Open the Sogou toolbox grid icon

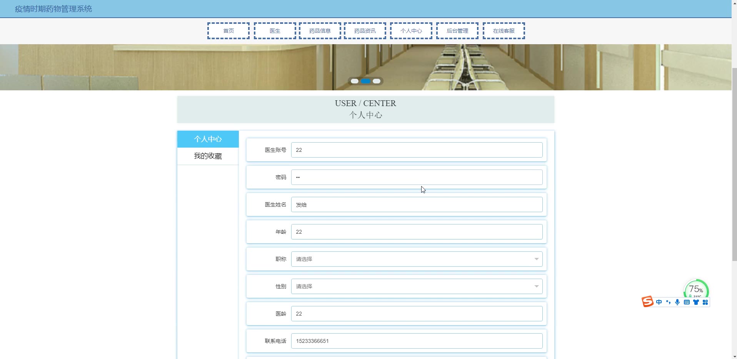coord(705,302)
